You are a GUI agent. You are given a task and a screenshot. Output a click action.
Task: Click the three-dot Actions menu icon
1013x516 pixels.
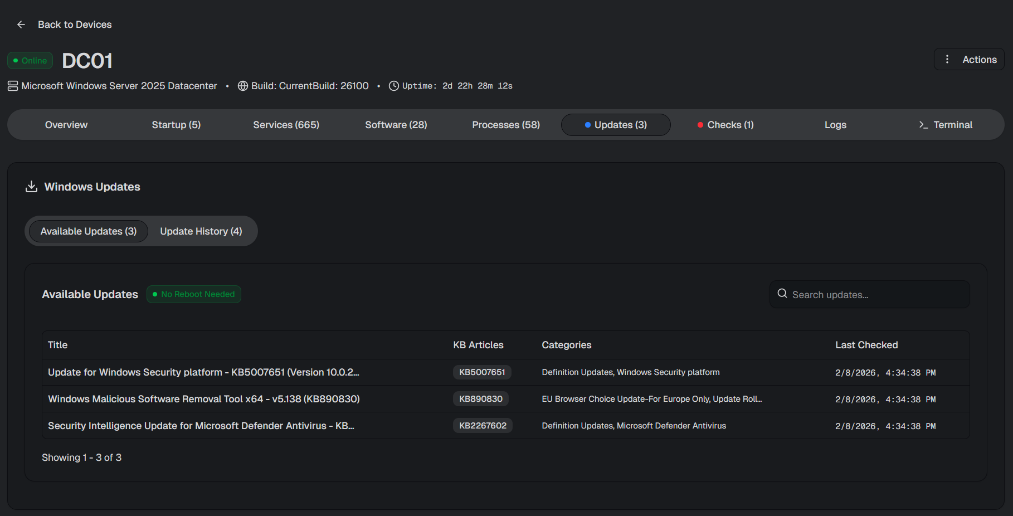(947, 59)
